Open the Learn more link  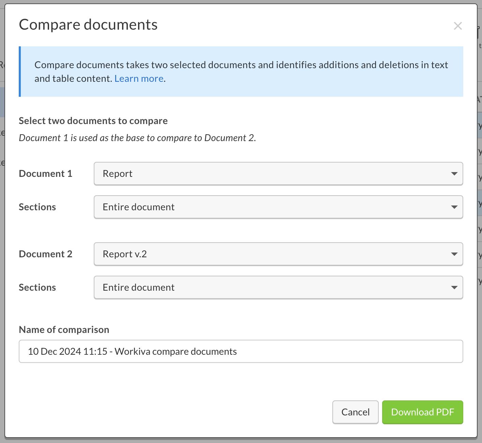tap(139, 78)
